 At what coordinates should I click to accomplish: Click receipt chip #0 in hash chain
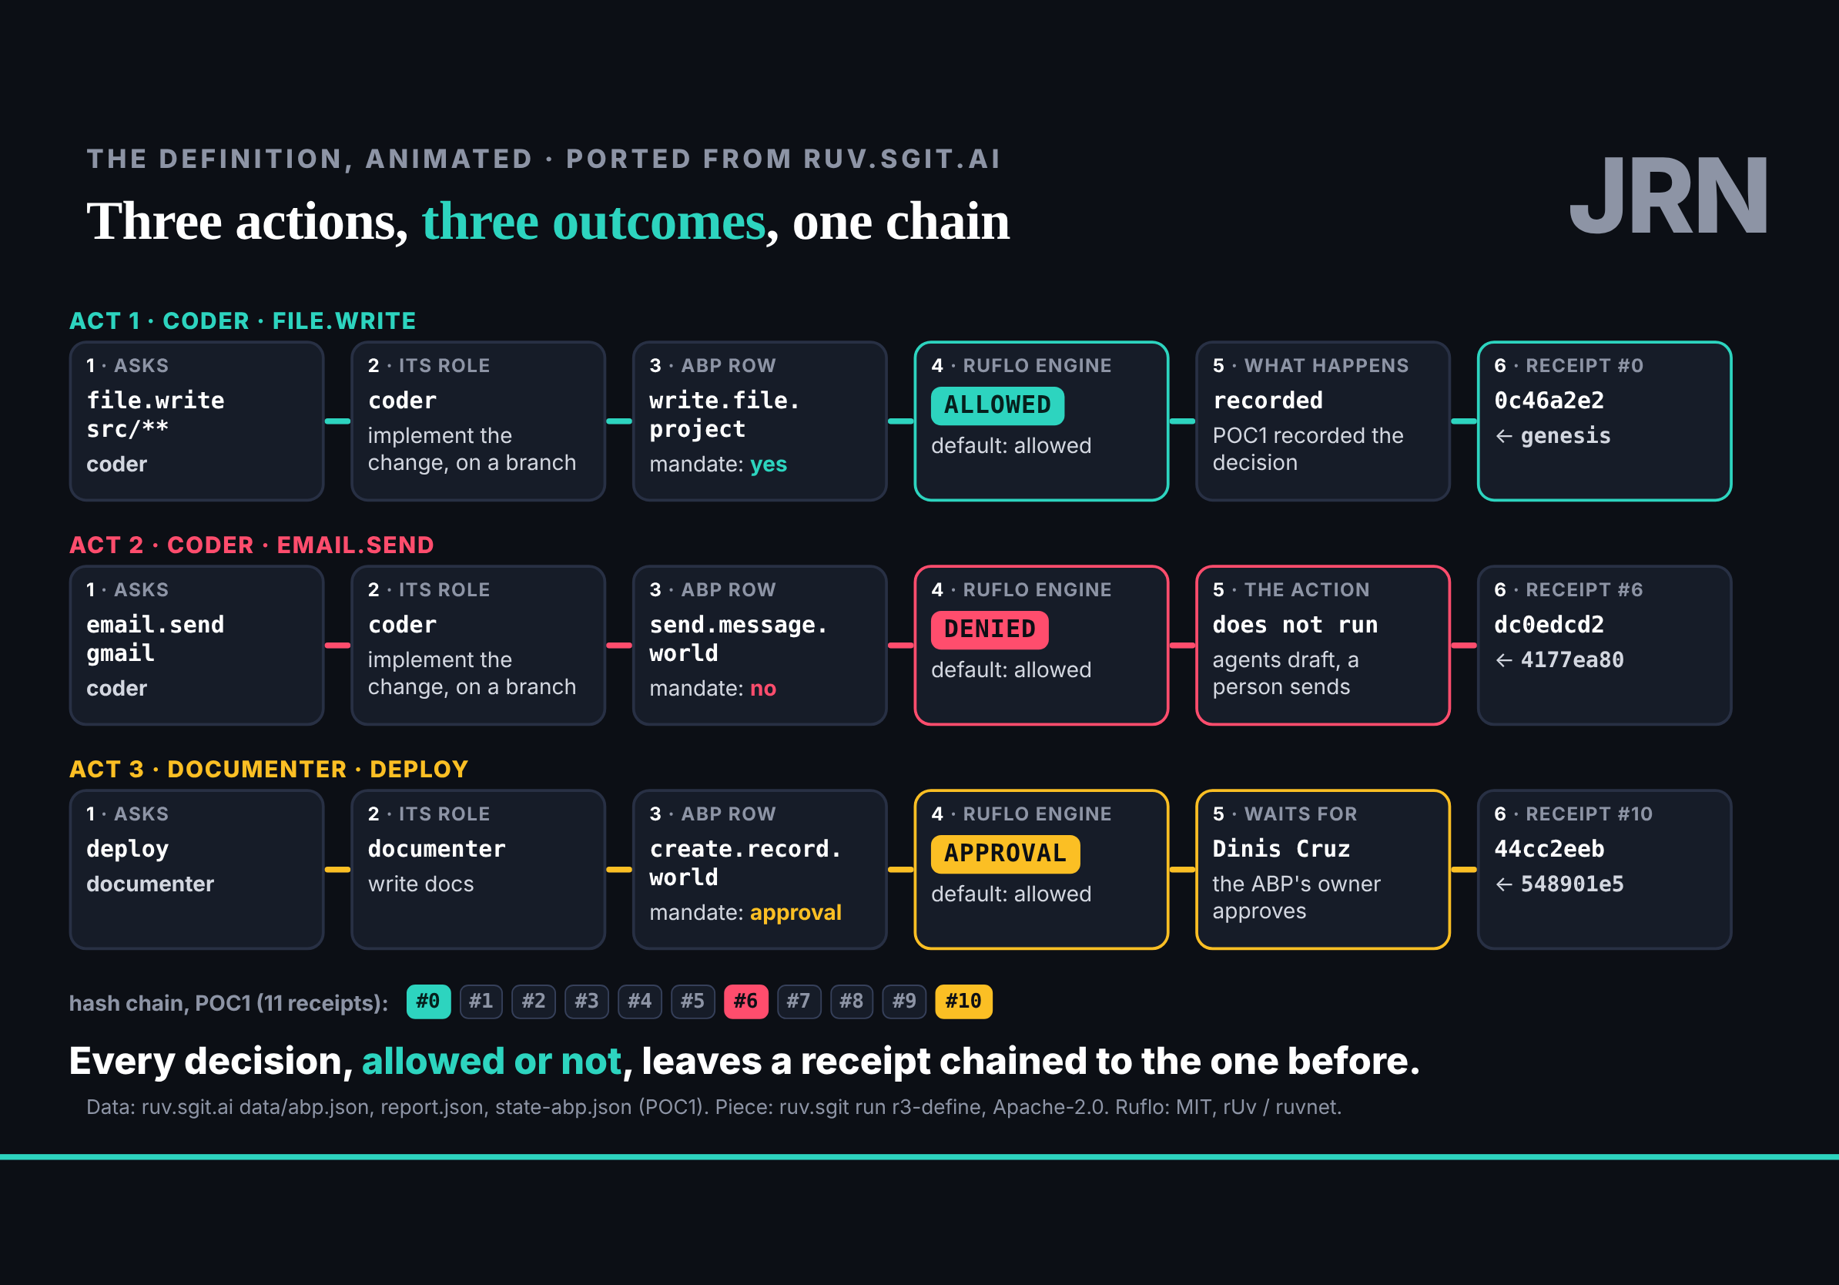(x=428, y=1001)
